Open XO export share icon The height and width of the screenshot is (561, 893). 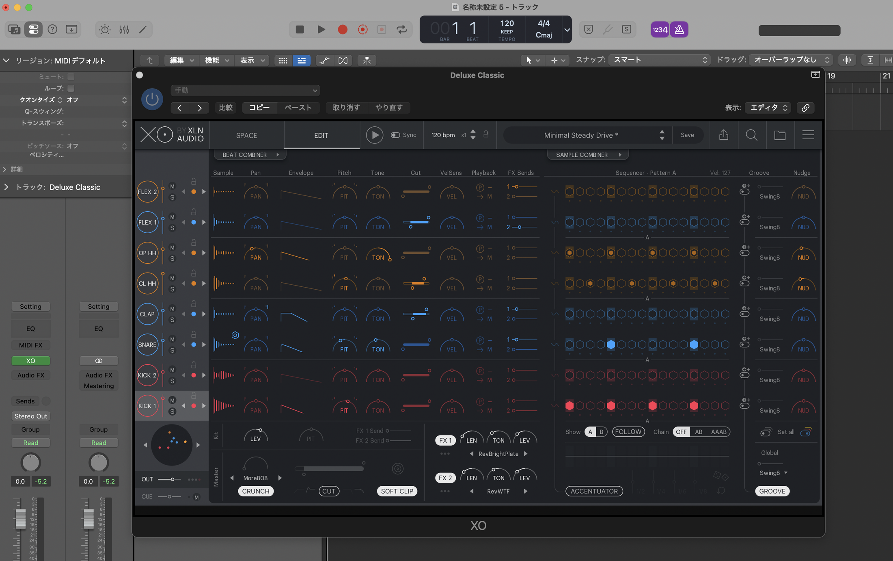pos(724,135)
